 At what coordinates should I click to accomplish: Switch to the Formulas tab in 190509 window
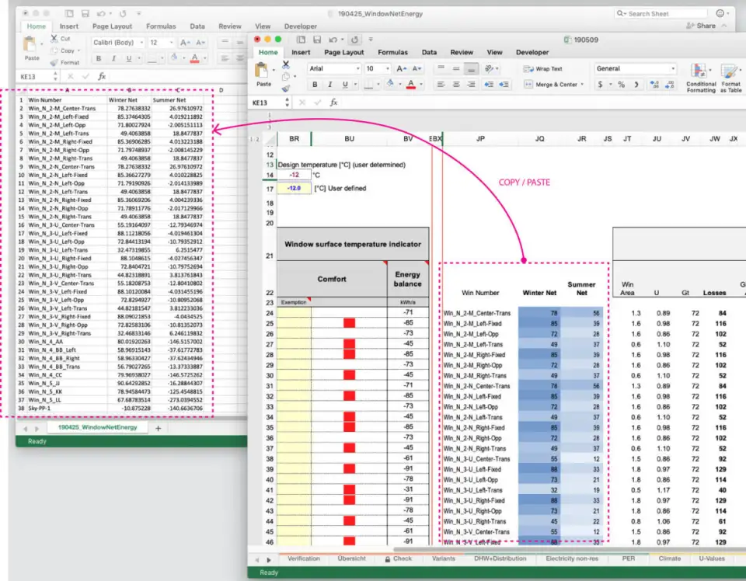point(392,53)
